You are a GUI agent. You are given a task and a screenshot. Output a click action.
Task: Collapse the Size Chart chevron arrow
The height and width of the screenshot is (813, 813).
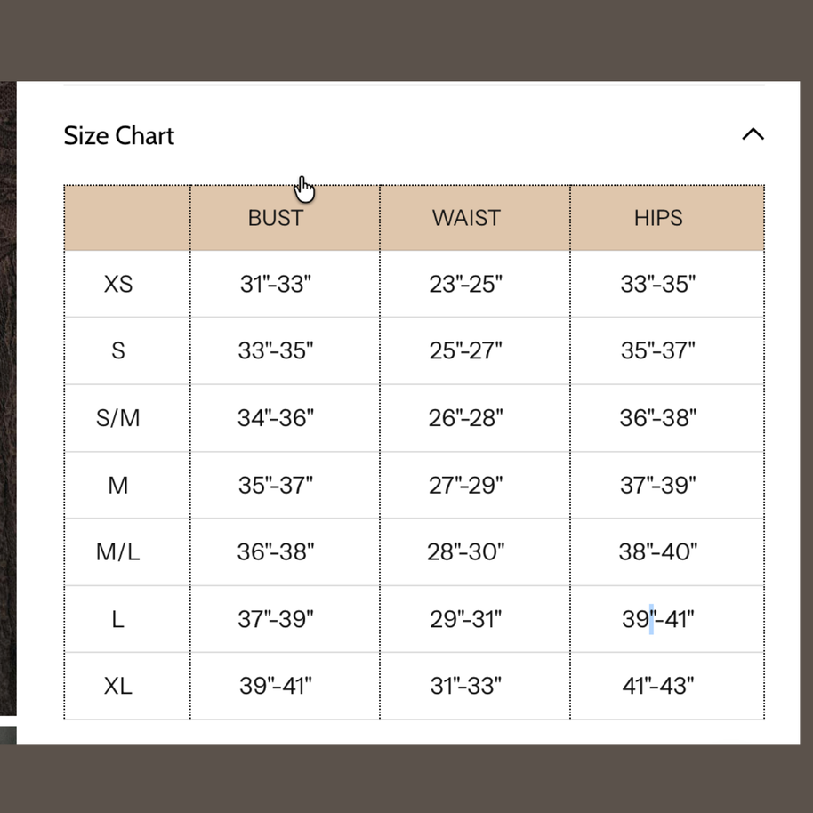753,134
